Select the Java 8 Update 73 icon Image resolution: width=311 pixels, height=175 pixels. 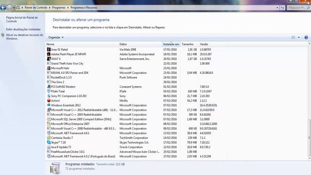[x=49, y=147]
